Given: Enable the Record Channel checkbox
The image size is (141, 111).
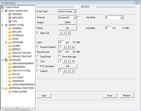Looking at the screenshot, I should [x=38, y=47].
